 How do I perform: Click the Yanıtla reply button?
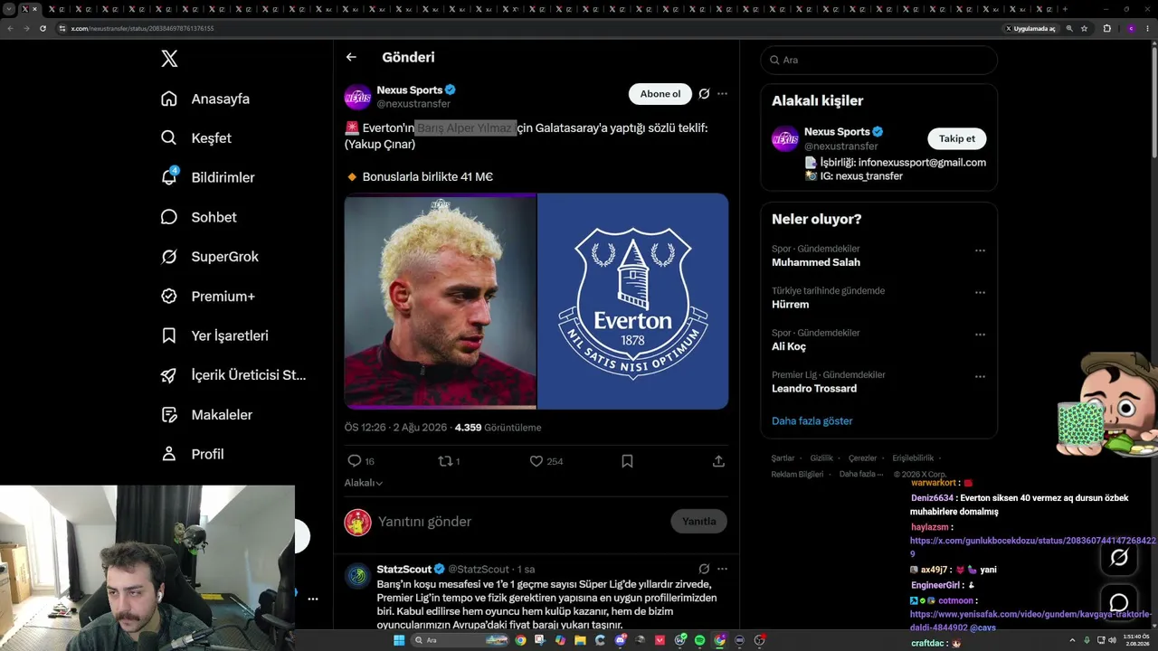(698, 522)
